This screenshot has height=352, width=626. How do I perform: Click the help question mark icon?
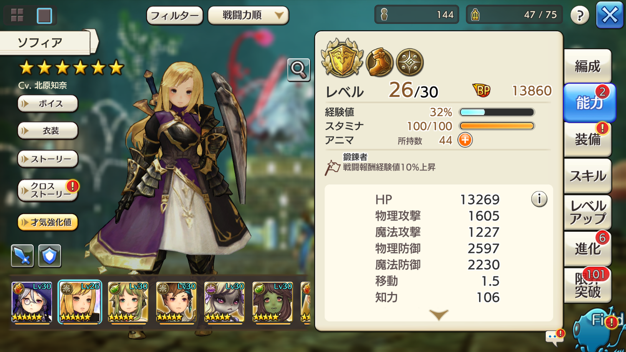(x=580, y=15)
